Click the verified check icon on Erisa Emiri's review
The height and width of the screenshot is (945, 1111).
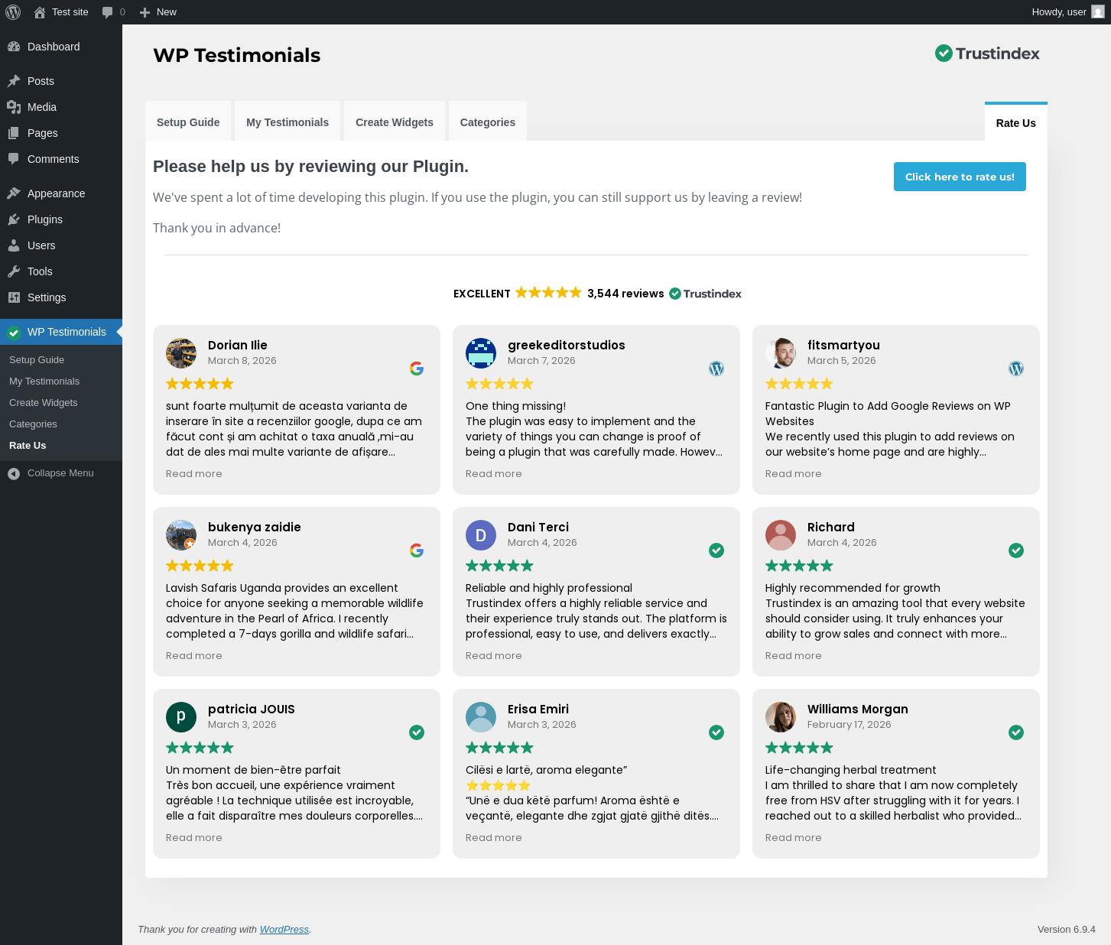click(716, 732)
